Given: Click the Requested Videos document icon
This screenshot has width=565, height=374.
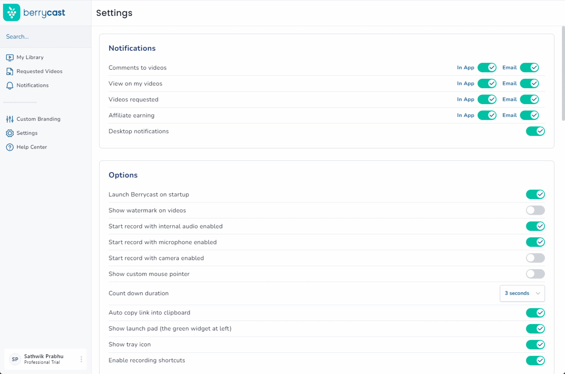Looking at the screenshot, I should tap(10, 71).
